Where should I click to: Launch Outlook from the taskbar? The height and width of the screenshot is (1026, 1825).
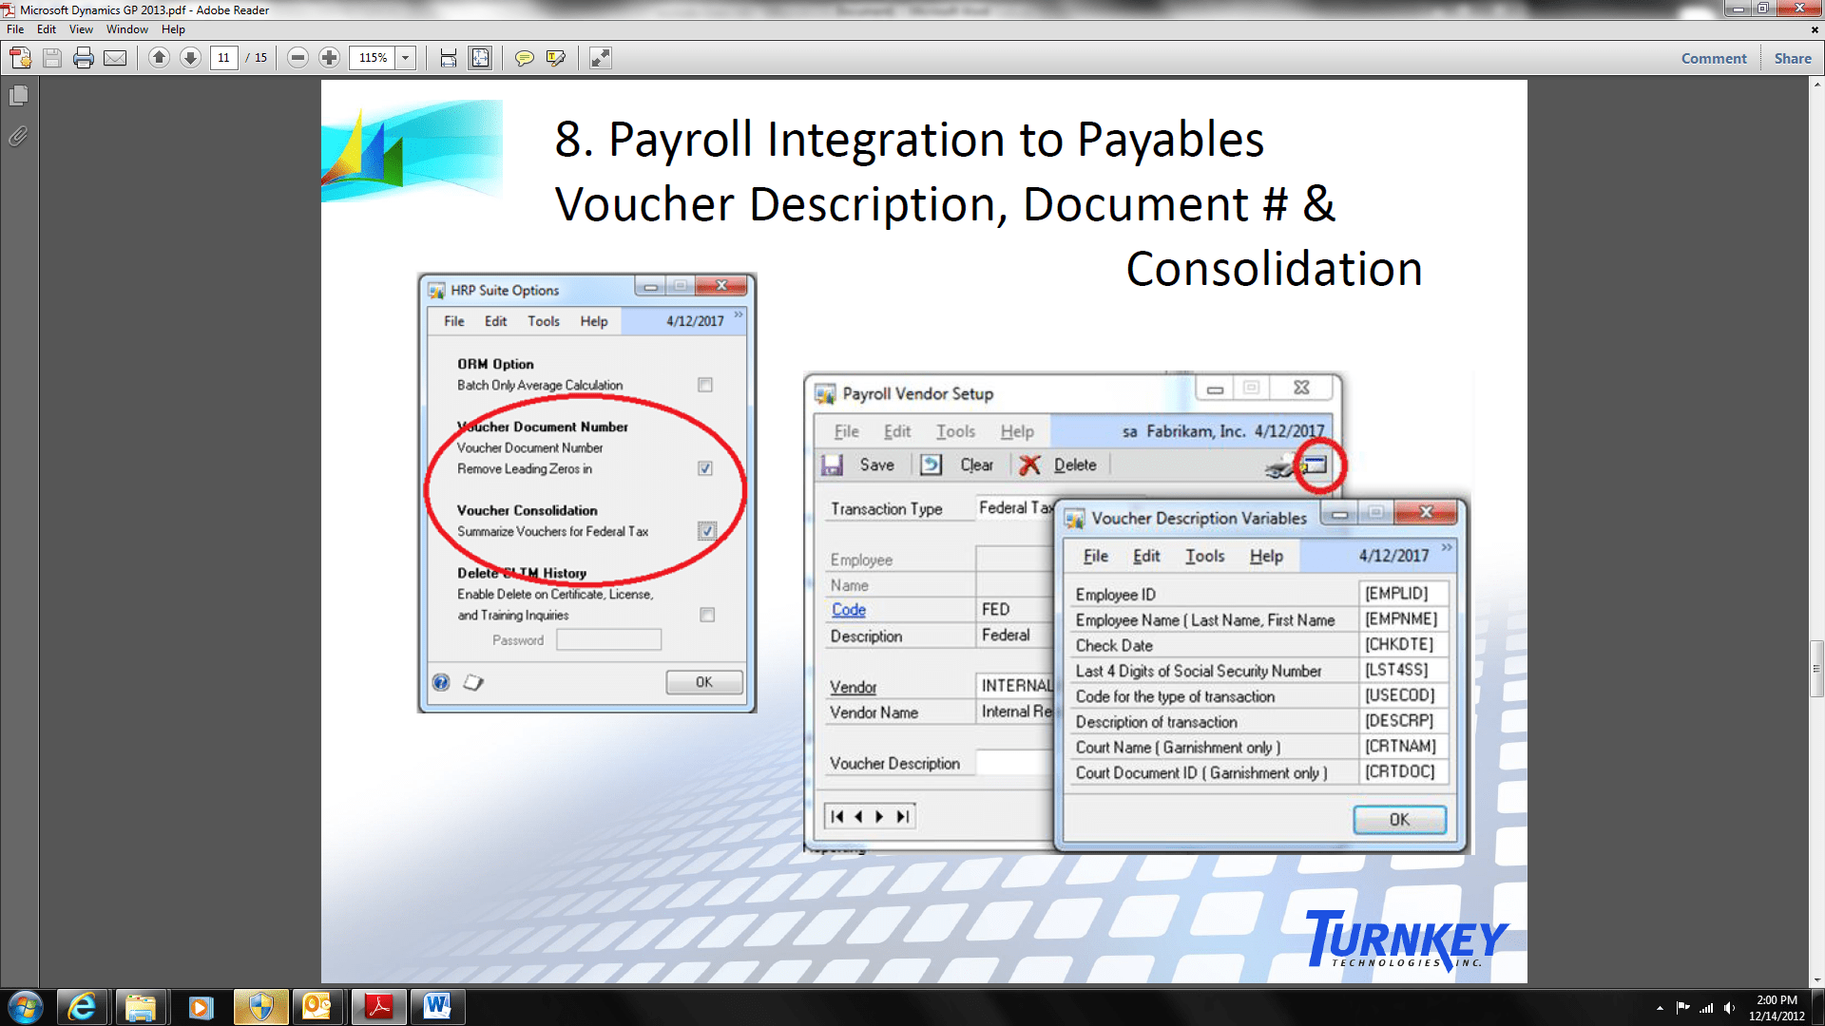318,1006
